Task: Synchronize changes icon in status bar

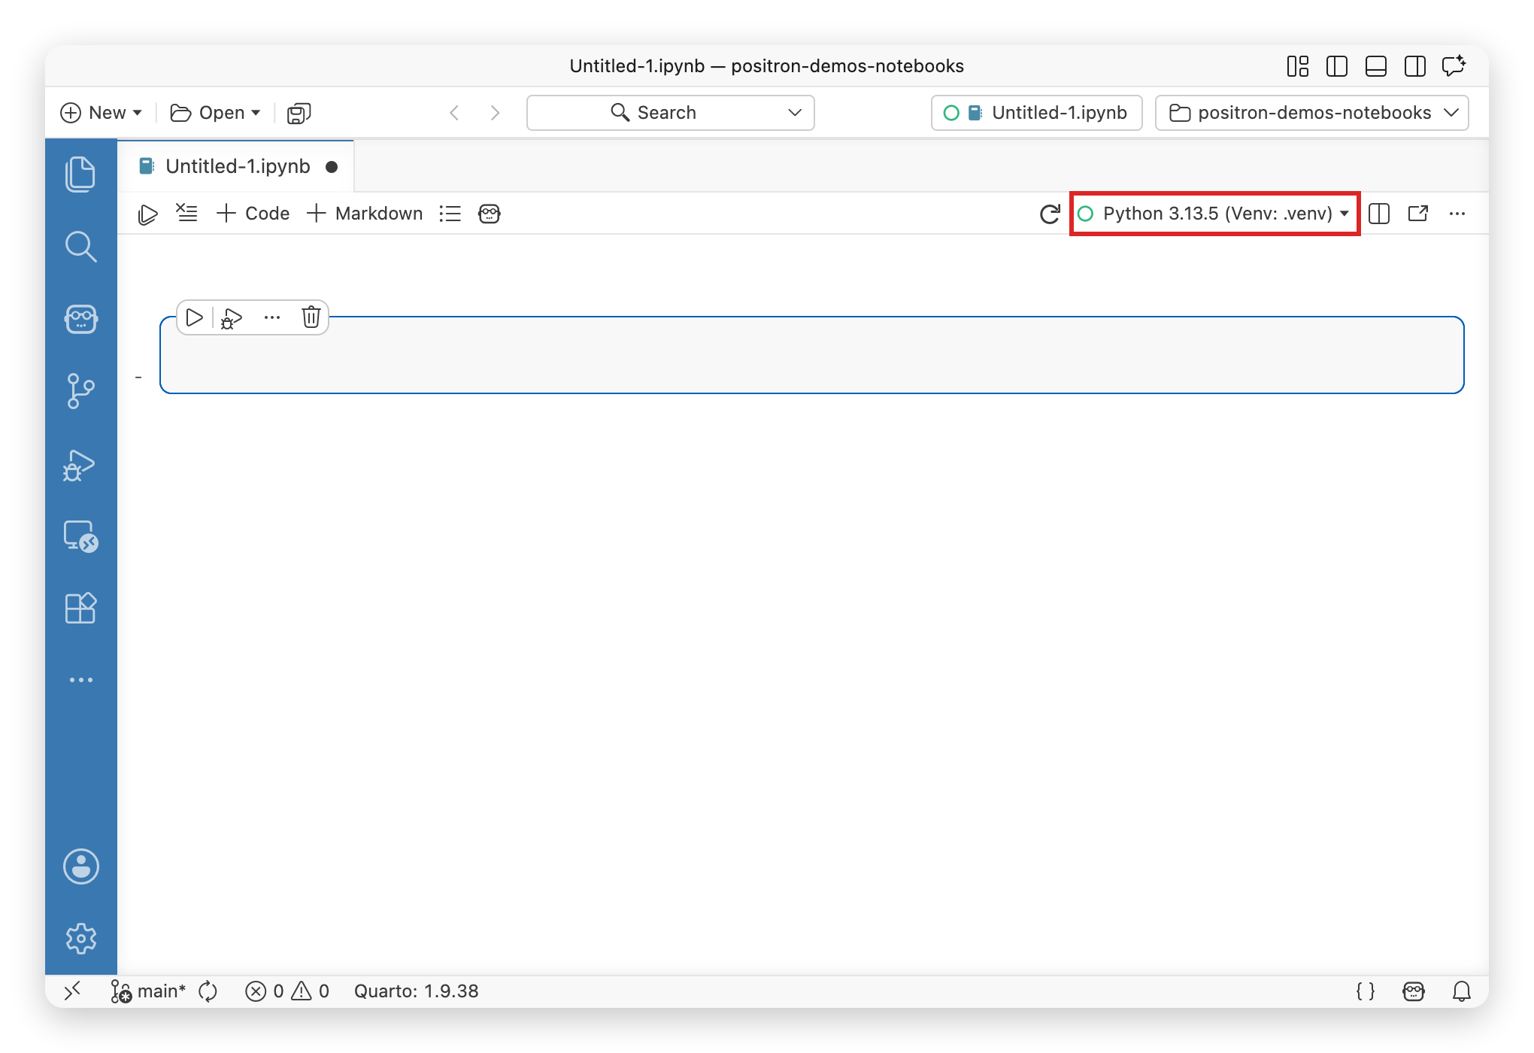Action: tap(208, 991)
